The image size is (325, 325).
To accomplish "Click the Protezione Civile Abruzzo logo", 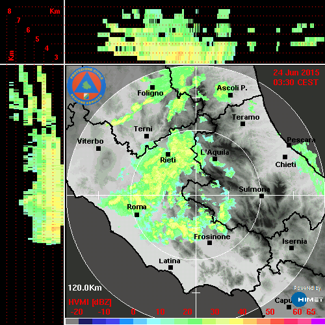I will coord(86,86).
